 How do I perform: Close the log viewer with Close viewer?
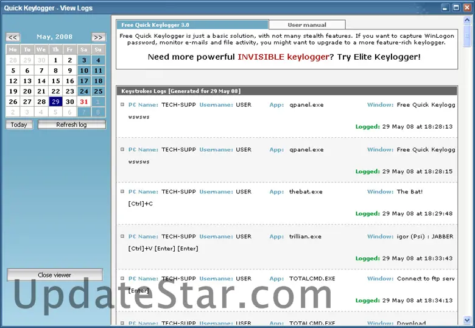(55, 275)
